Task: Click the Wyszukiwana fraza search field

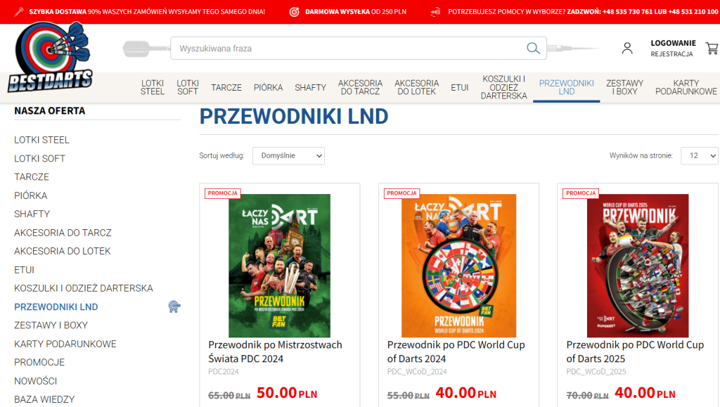Action: click(x=349, y=49)
